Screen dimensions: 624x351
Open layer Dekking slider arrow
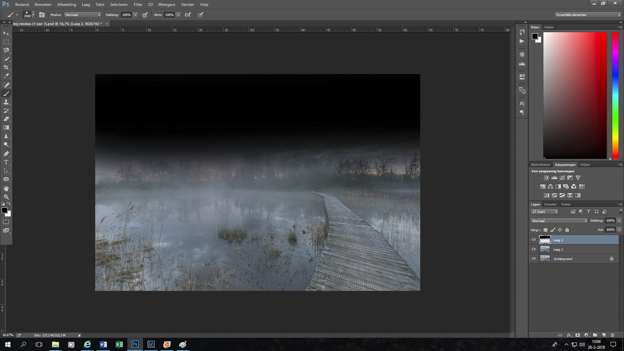tap(619, 221)
